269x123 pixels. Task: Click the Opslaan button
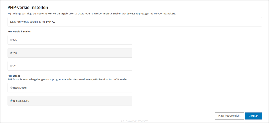tap(253, 116)
